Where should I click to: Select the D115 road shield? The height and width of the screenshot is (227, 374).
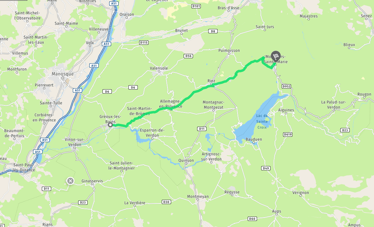point(144,43)
